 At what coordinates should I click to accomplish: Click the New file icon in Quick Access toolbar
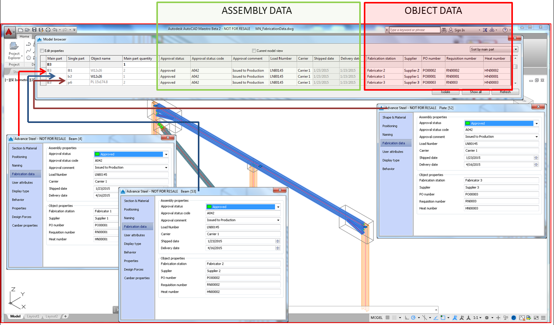coord(21,30)
